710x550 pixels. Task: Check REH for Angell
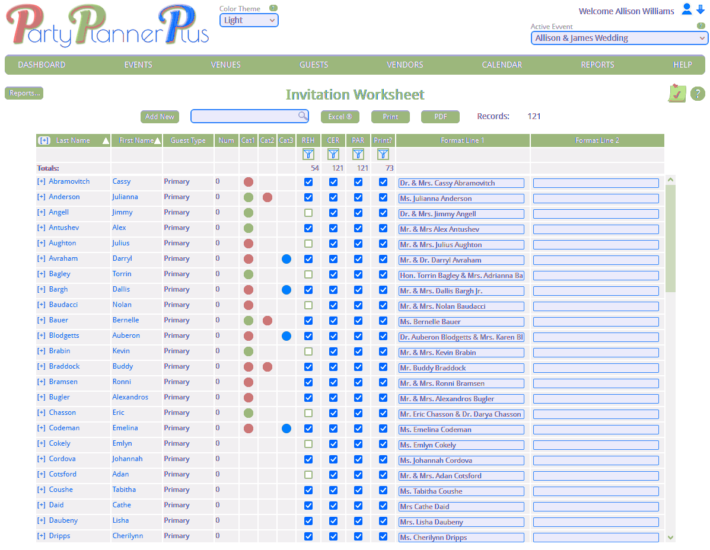[308, 213]
